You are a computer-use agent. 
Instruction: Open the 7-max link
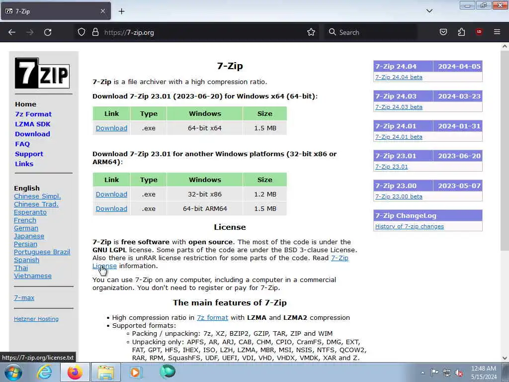[24, 297]
